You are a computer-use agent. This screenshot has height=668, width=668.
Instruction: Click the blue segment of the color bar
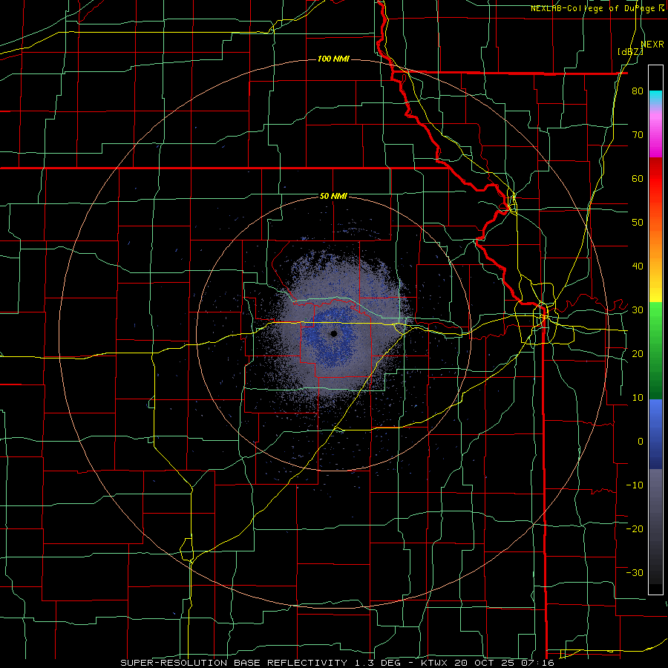coord(655,433)
